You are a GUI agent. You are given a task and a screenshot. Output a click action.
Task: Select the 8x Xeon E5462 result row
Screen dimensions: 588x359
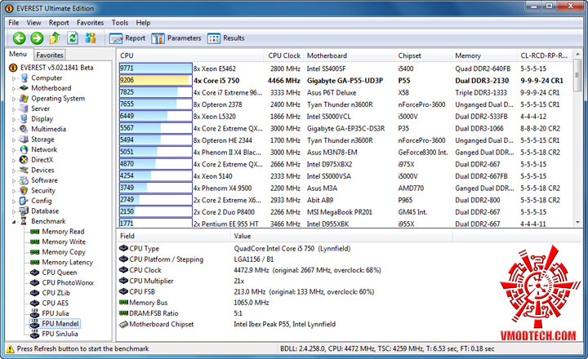(345, 69)
